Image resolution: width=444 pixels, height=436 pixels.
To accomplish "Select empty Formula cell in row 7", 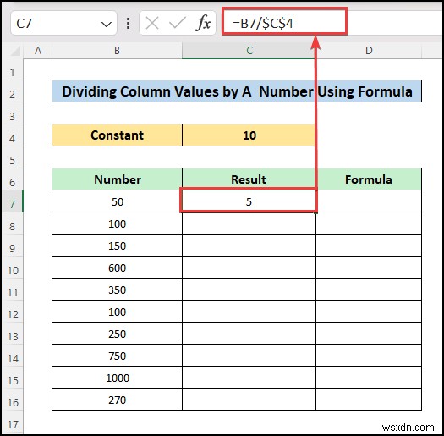I will (x=369, y=201).
